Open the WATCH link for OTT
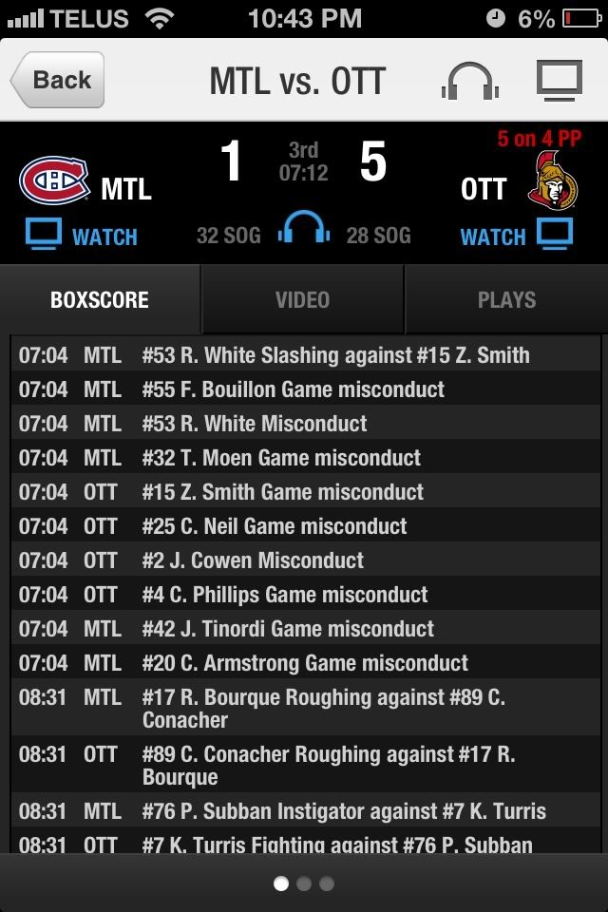Viewport: 608px width, 912px height. pyautogui.click(x=493, y=237)
